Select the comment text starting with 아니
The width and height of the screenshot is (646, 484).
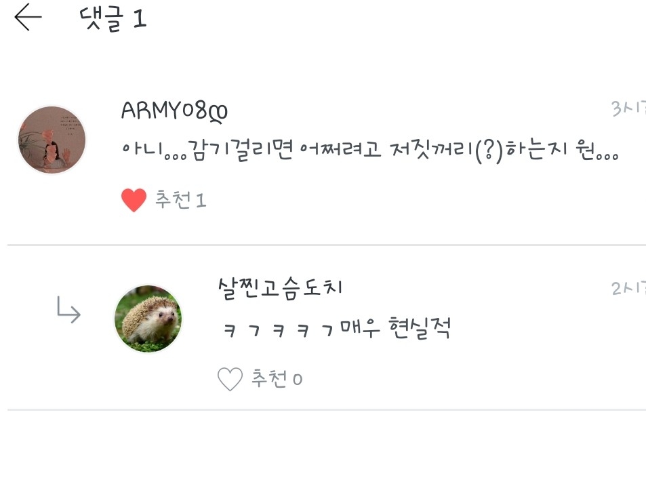[x=370, y=150]
